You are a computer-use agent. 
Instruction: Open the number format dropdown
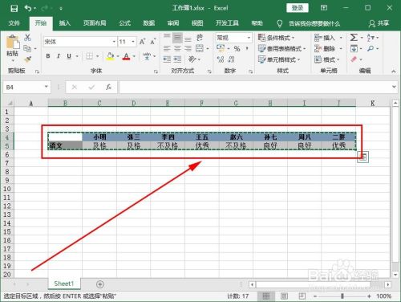pos(249,38)
